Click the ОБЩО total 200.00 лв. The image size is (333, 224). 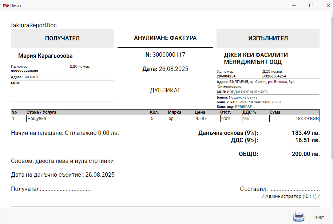(x=305, y=154)
